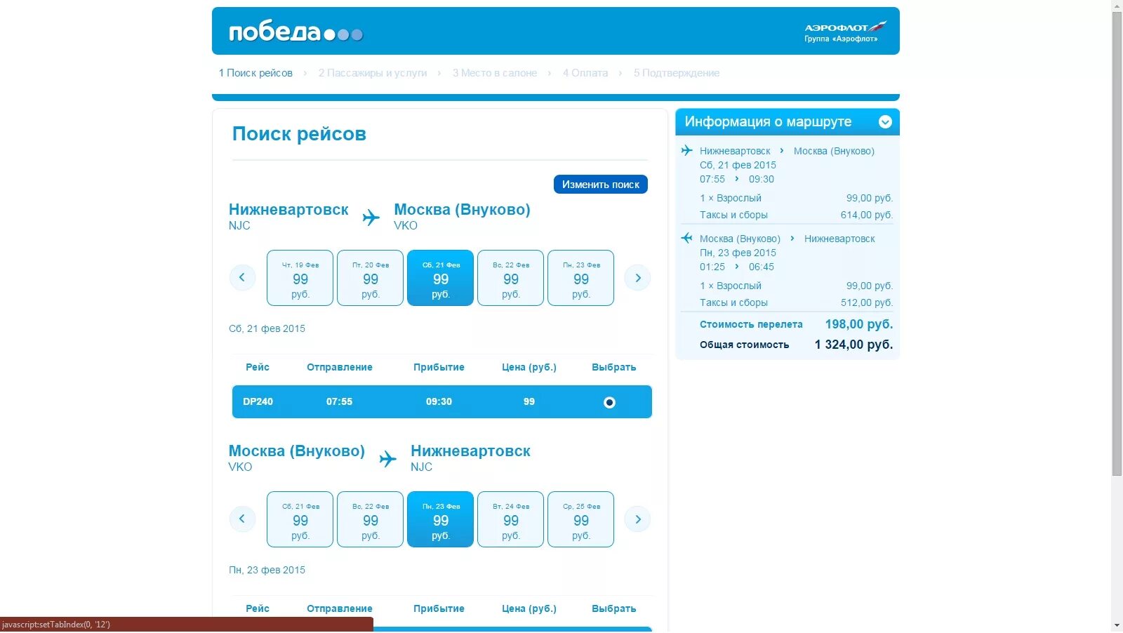Show earlier dates for Москва–Нижневартовск flight
Viewport: 1123px width, 633px height.
click(x=242, y=519)
